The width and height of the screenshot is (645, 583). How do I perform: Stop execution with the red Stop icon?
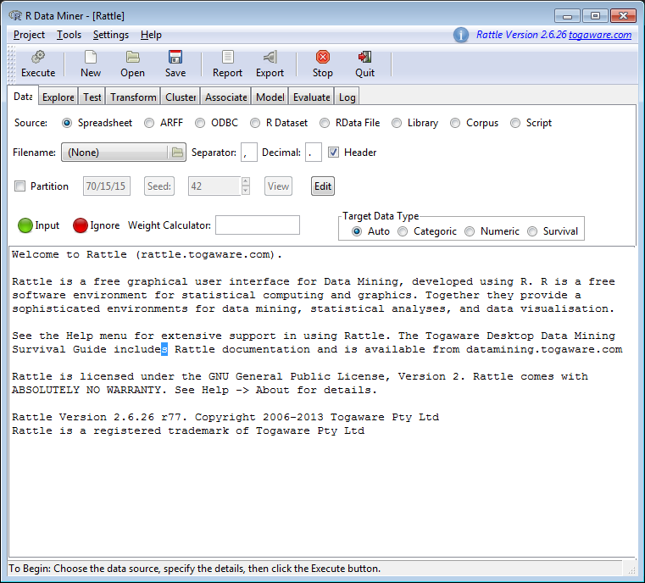tap(323, 58)
